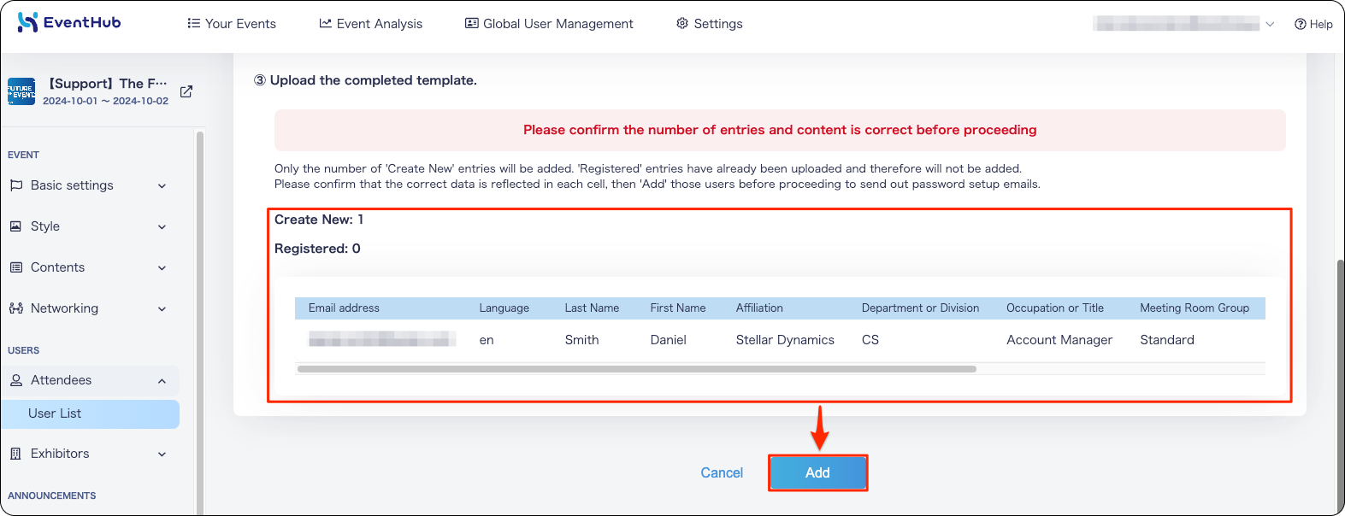Select User List in sidebar
This screenshot has height=516, width=1345.
pyautogui.click(x=90, y=413)
